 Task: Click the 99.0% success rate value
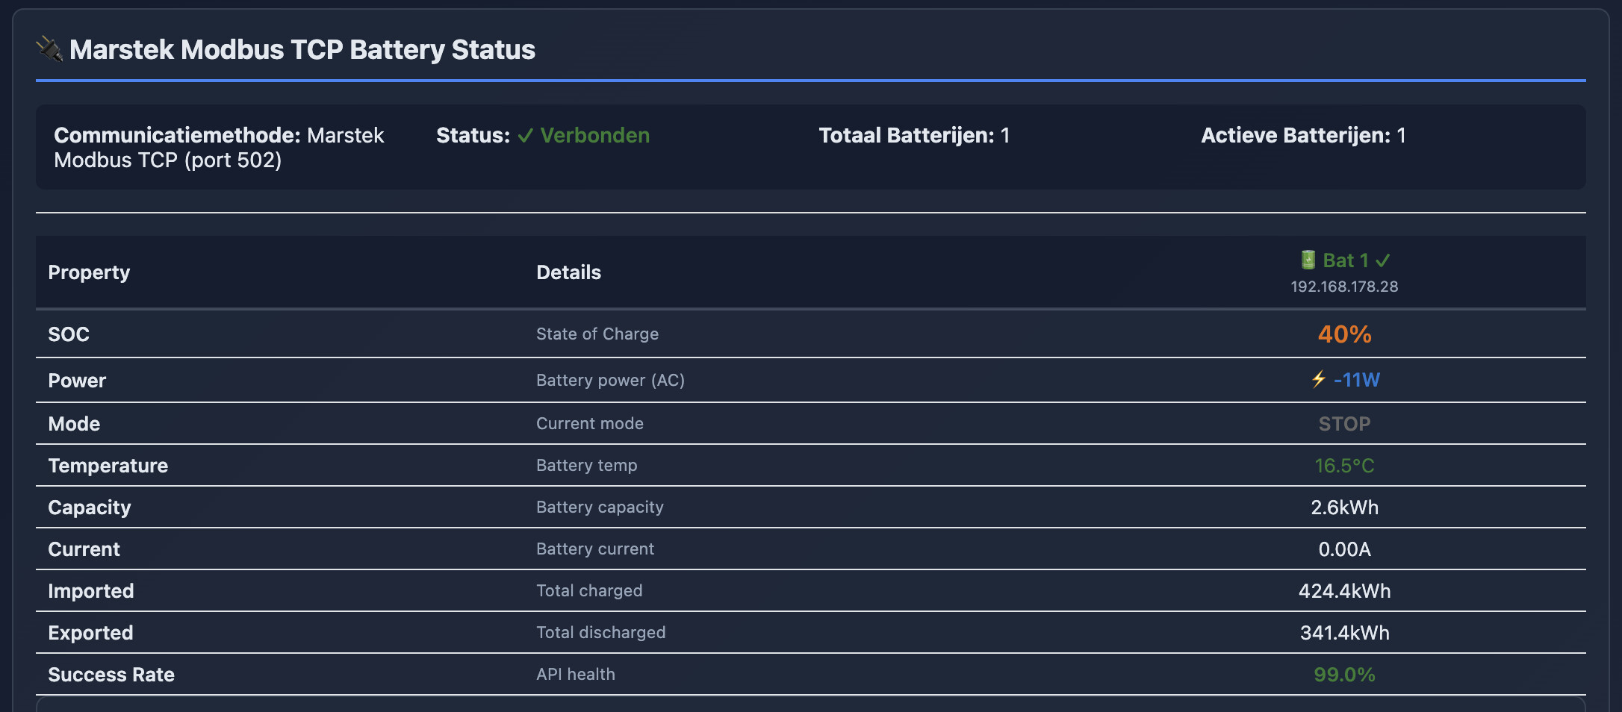[x=1344, y=675]
